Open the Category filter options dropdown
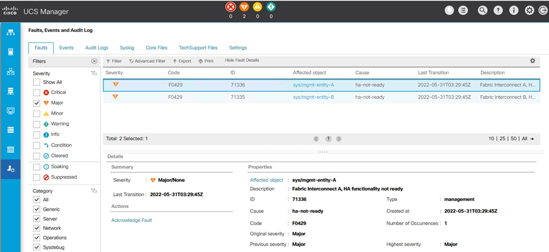The width and height of the screenshot is (549, 252). (x=93, y=191)
